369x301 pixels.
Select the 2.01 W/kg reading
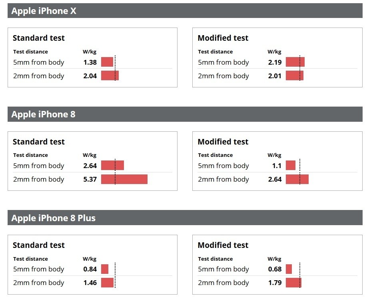(275, 76)
